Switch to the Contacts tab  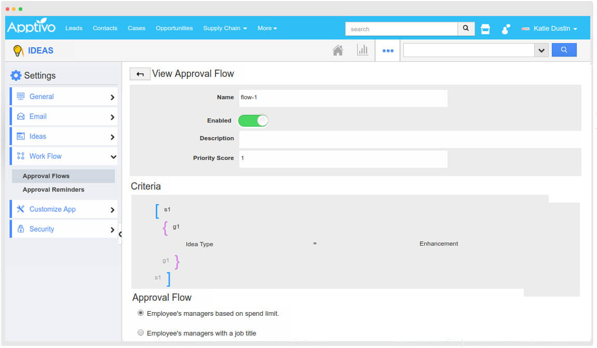pyautogui.click(x=105, y=28)
